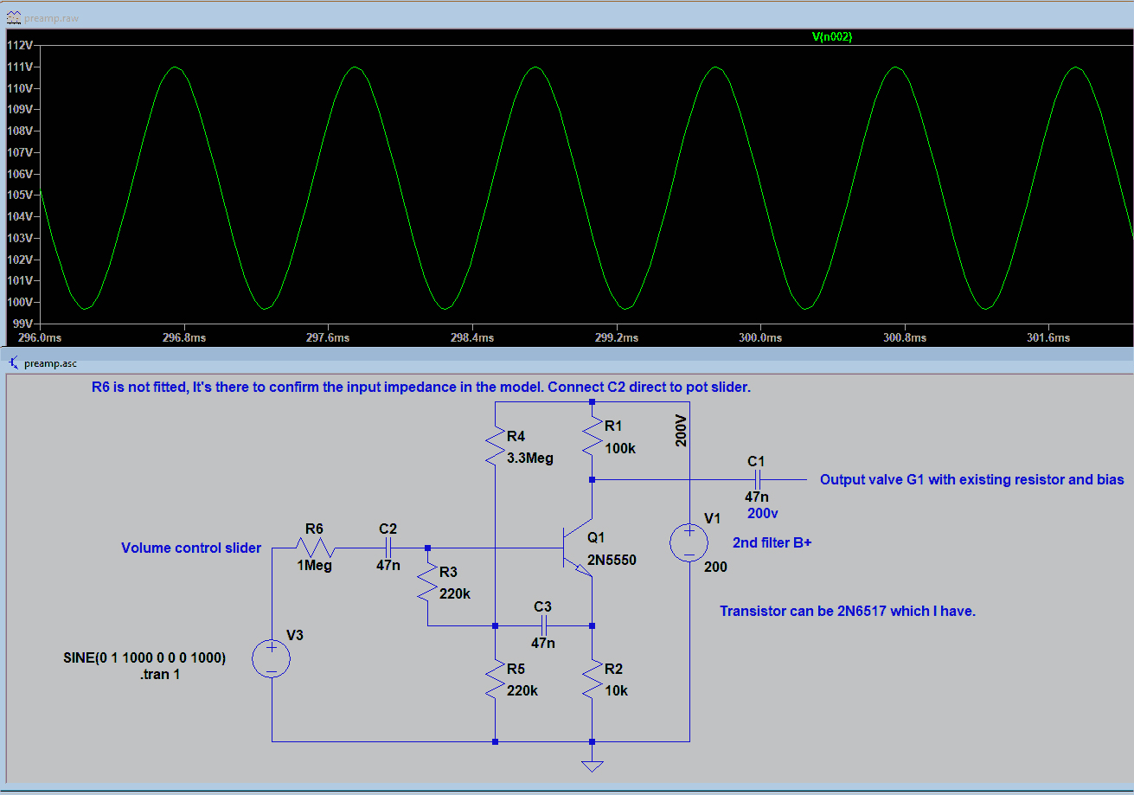1134x795 pixels.
Task: Click the 47n value of C3
Action: click(543, 643)
